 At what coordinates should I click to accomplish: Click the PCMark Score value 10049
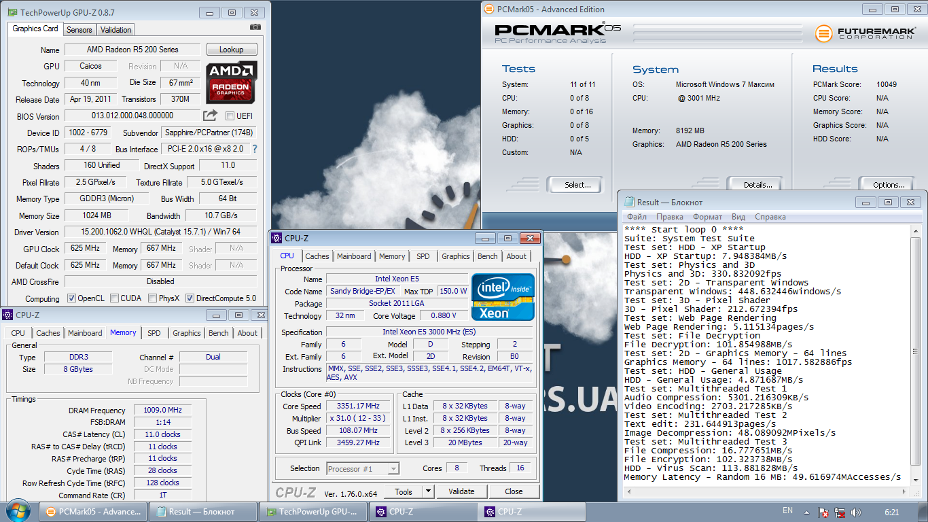click(x=887, y=84)
